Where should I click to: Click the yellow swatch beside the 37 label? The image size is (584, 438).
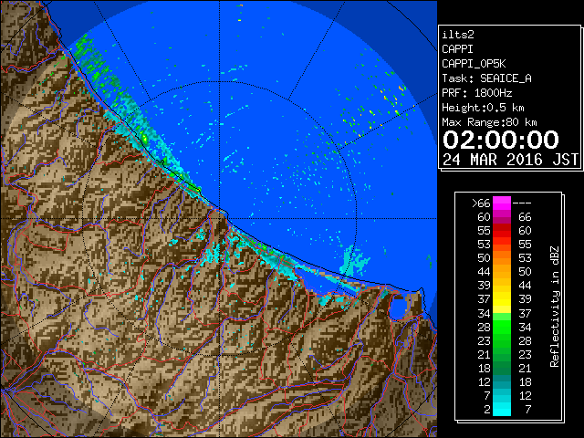coord(501,299)
